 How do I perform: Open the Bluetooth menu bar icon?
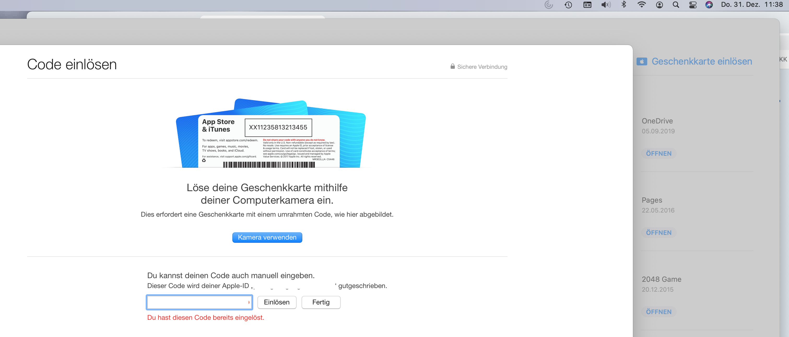[x=624, y=5]
